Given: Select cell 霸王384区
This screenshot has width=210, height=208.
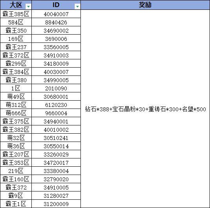Looking at the screenshot, I should click(x=16, y=72).
